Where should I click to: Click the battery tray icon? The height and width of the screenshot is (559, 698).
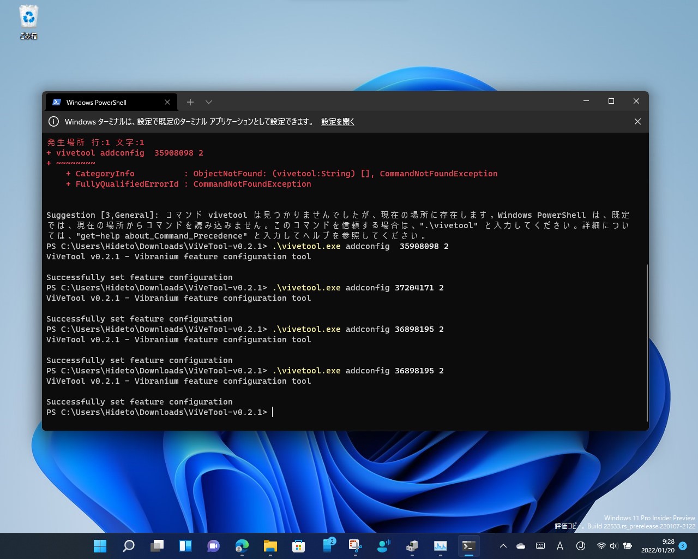(628, 546)
